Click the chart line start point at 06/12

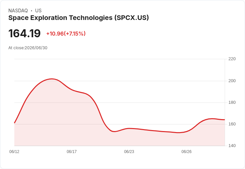tap(15, 123)
